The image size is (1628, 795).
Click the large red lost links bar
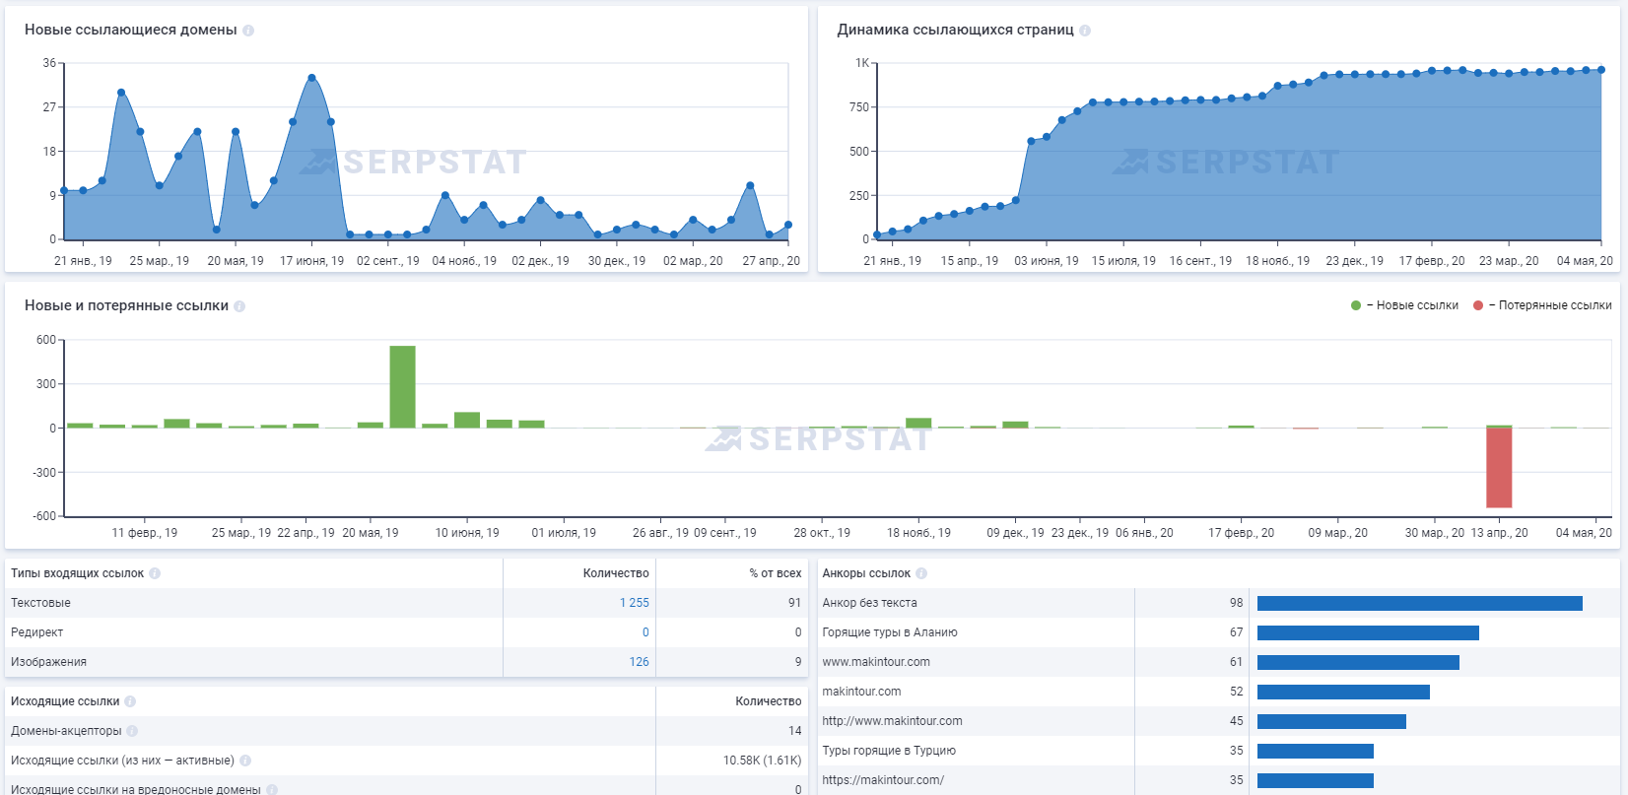pos(1499,468)
